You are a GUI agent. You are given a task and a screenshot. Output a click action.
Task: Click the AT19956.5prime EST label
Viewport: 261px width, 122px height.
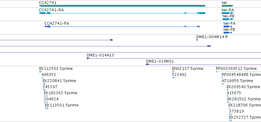pyautogui.click(x=237, y=81)
